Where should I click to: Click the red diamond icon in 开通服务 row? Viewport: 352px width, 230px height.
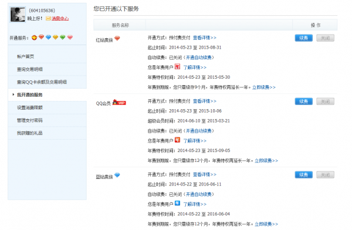tap(41, 37)
